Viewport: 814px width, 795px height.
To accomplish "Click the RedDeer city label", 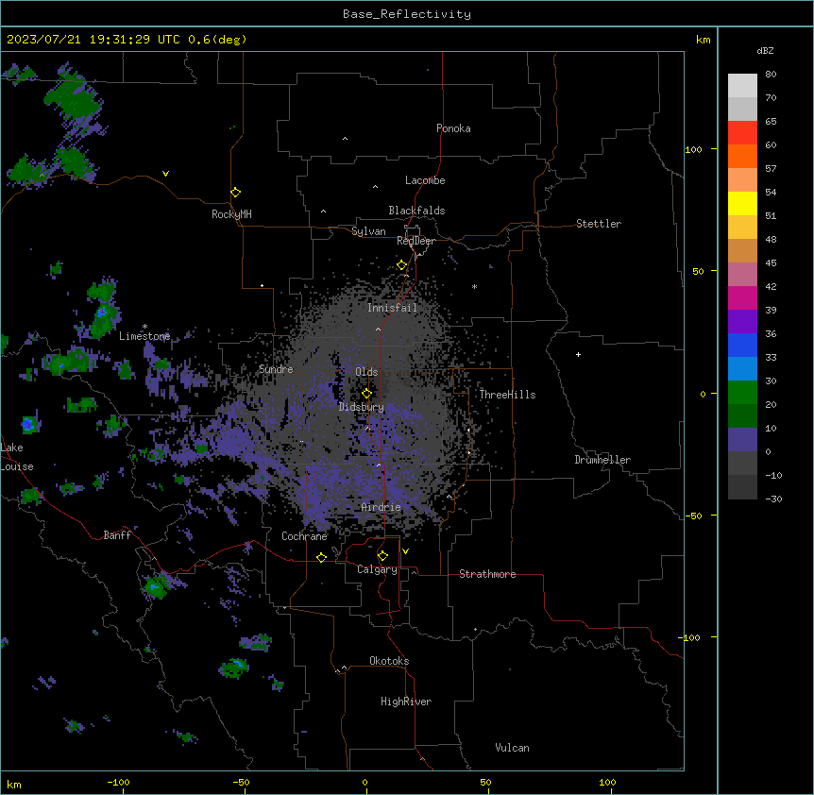I will click(x=415, y=241).
